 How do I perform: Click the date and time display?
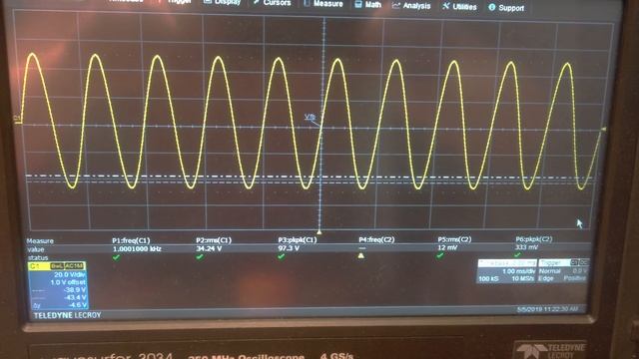(547, 309)
